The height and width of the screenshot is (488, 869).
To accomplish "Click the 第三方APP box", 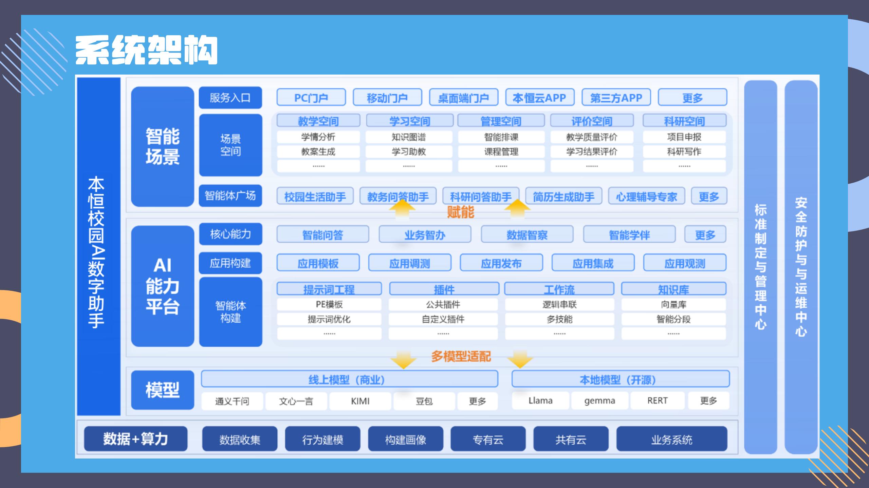I will click(x=616, y=98).
